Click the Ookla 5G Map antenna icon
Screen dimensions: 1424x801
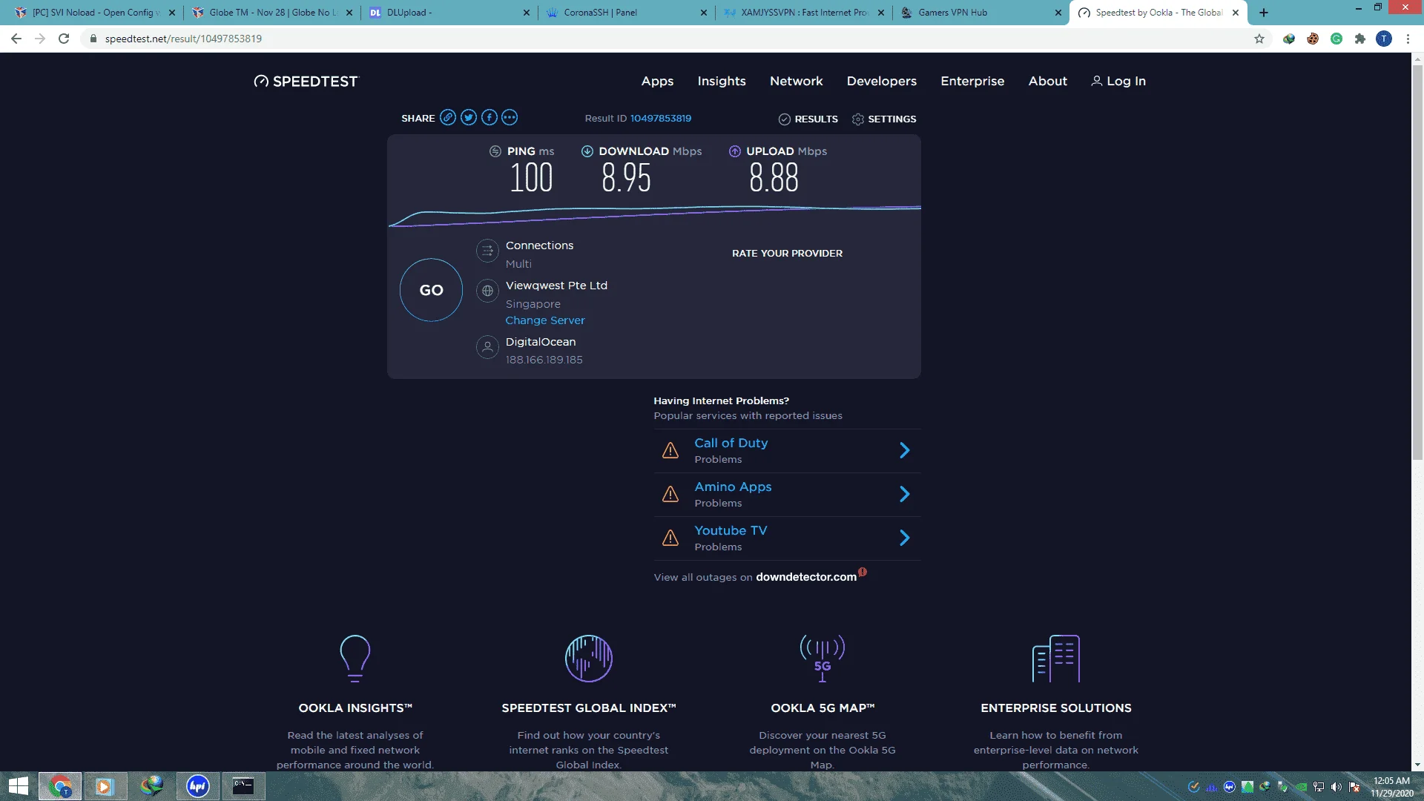click(823, 659)
